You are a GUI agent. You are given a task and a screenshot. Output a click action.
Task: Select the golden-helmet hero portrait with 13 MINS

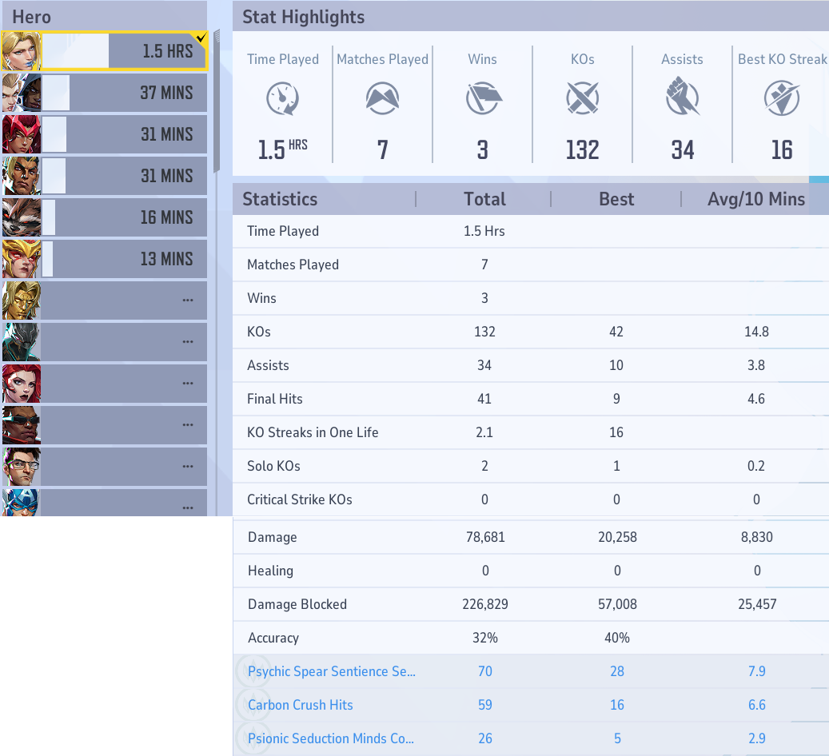(x=21, y=258)
